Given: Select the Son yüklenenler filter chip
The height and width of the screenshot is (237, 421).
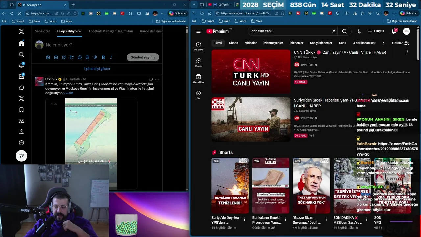Looking at the screenshot, I should 321,43.
